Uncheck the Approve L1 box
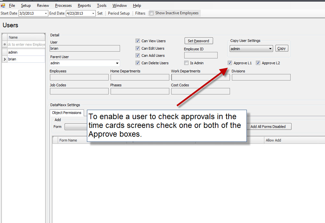 [x=230, y=63]
